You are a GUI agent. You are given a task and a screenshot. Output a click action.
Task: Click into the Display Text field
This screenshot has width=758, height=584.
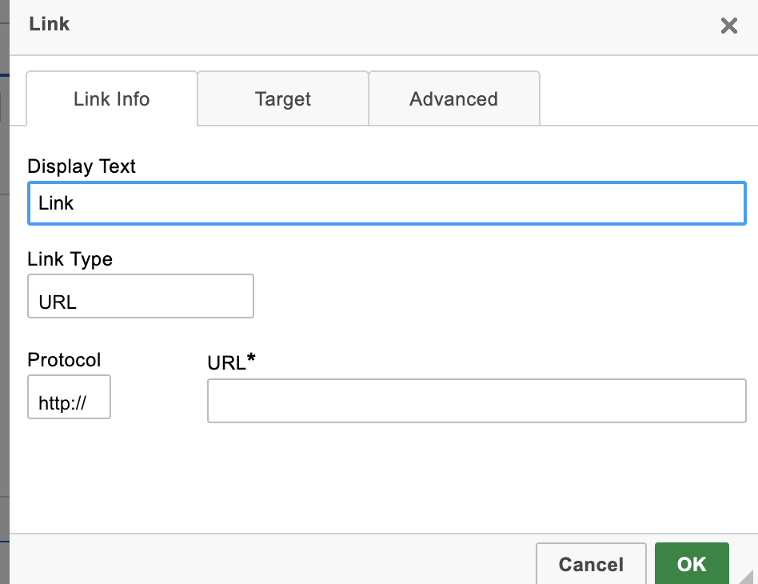tap(386, 203)
